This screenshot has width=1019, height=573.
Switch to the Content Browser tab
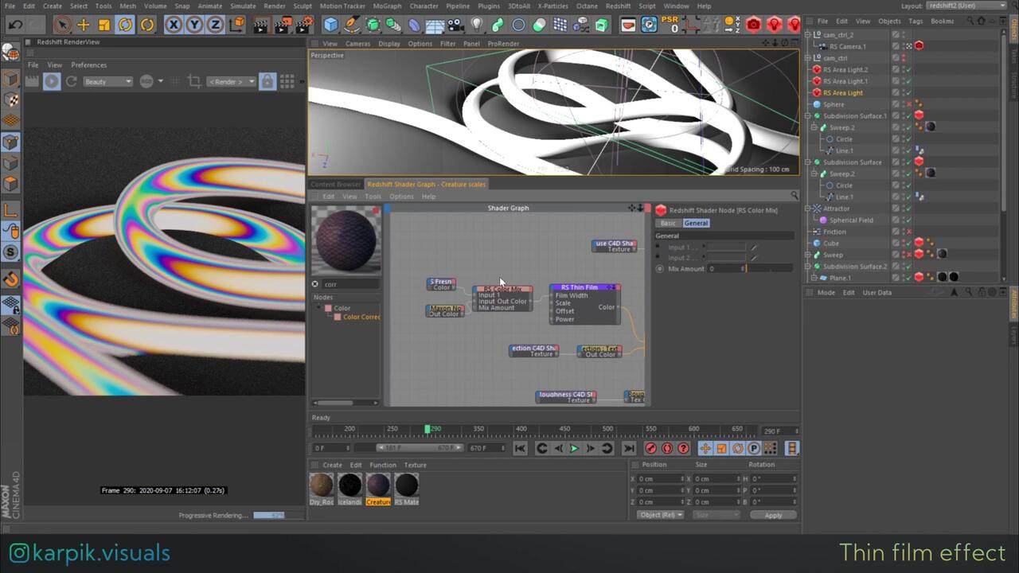coord(335,184)
